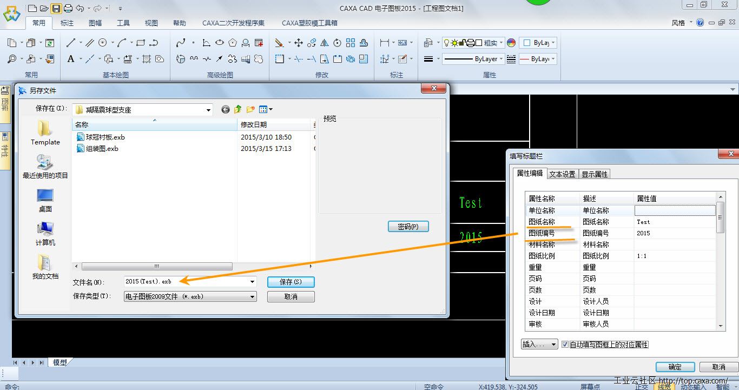This screenshot has height=390, width=739.
Task: Choose the Text (A) tool
Action: pyautogui.click(x=71, y=59)
